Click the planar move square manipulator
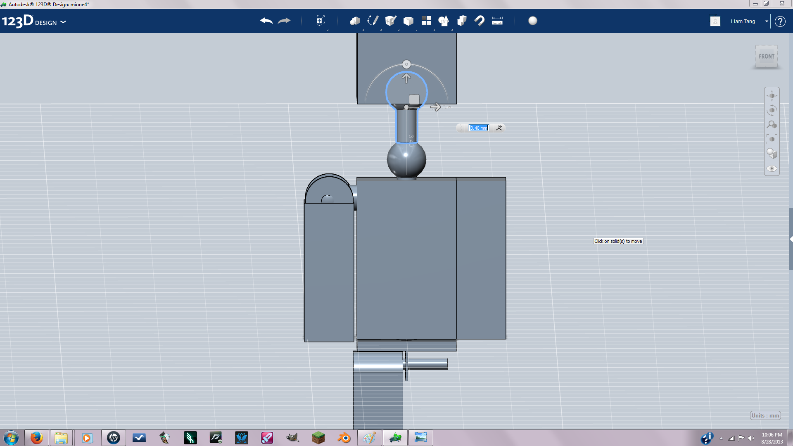The width and height of the screenshot is (793, 446). point(414,99)
